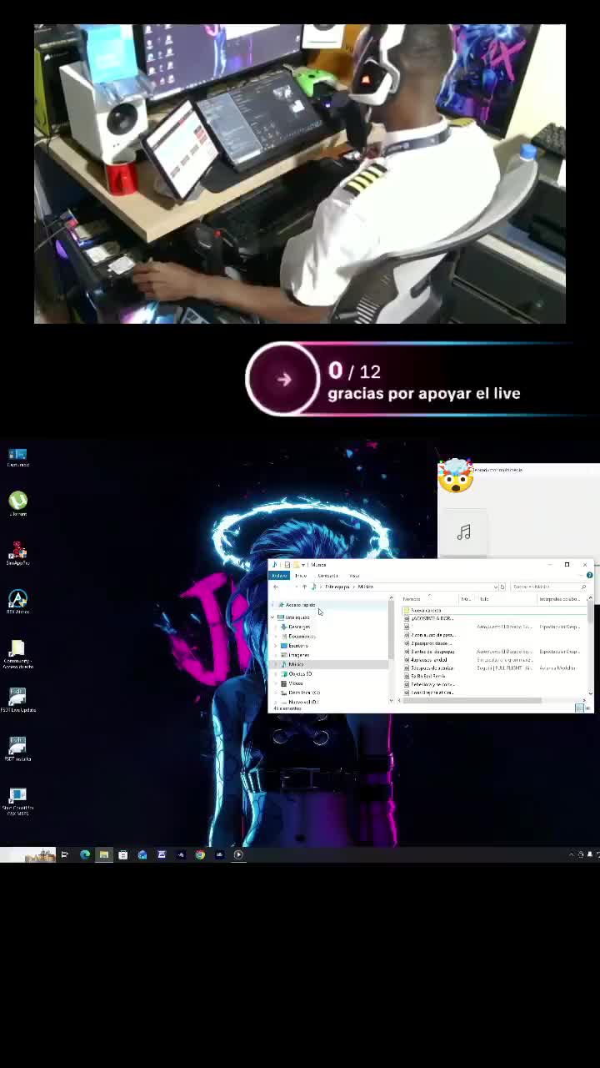Open the Compartir ribbon tab

click(327, 575)
